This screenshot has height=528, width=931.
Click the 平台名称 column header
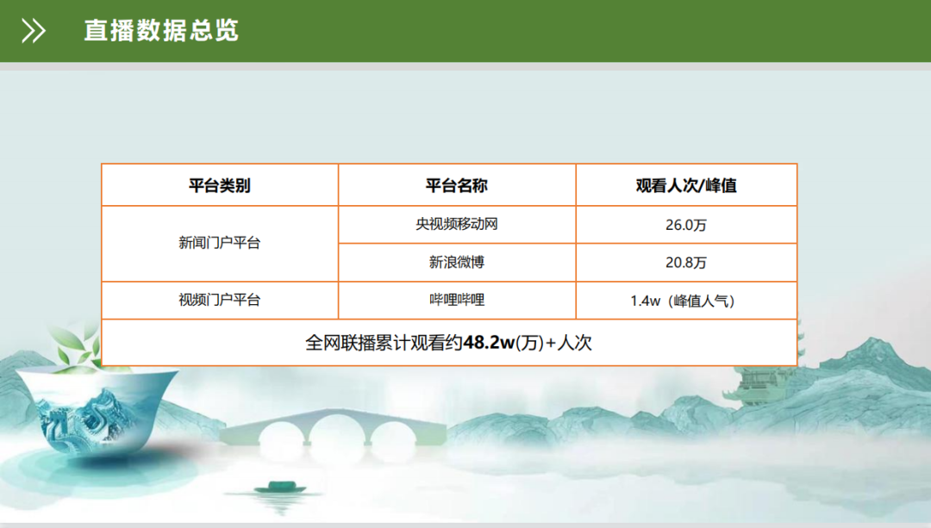[457, 185]
